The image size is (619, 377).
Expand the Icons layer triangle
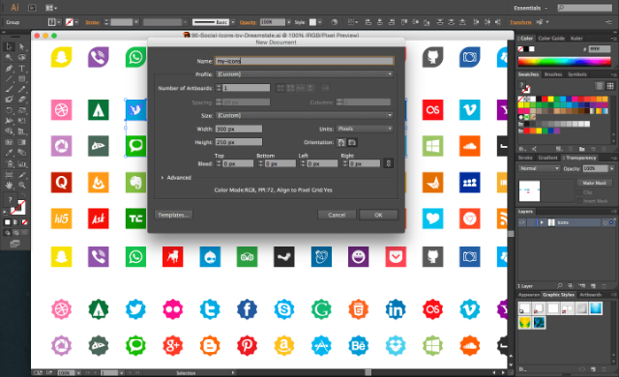click(x=542, y=222)
